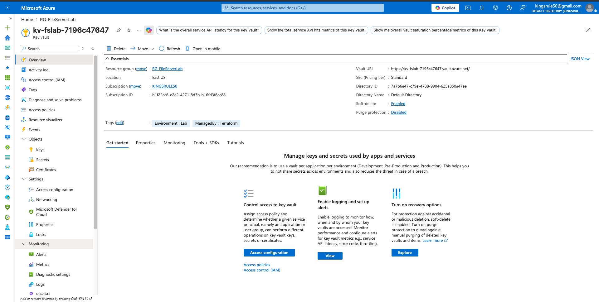The height and width of the screenshot is (302, 599).
Task: Click the Access configuration button
Action: 269,253
